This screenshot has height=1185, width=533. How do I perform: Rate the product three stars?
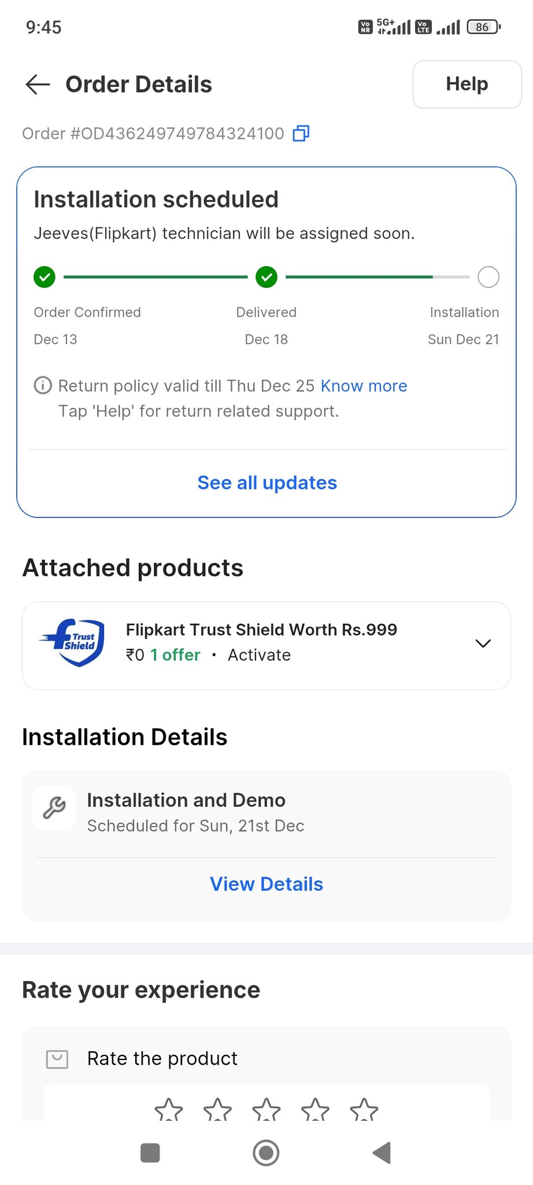click(266, 1110)
